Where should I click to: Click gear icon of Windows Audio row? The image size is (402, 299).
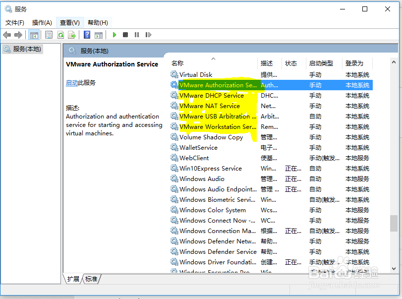pyautogui.click(x=174, y=179)
